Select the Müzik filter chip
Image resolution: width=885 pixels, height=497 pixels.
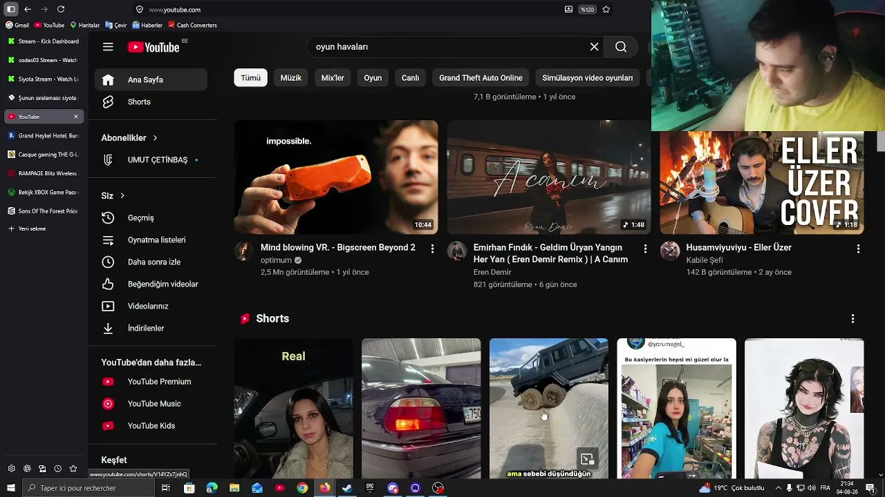coord(290,78)
